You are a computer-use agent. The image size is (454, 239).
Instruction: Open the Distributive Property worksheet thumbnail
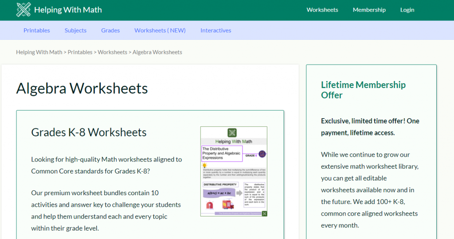click(x=234, y=171)
